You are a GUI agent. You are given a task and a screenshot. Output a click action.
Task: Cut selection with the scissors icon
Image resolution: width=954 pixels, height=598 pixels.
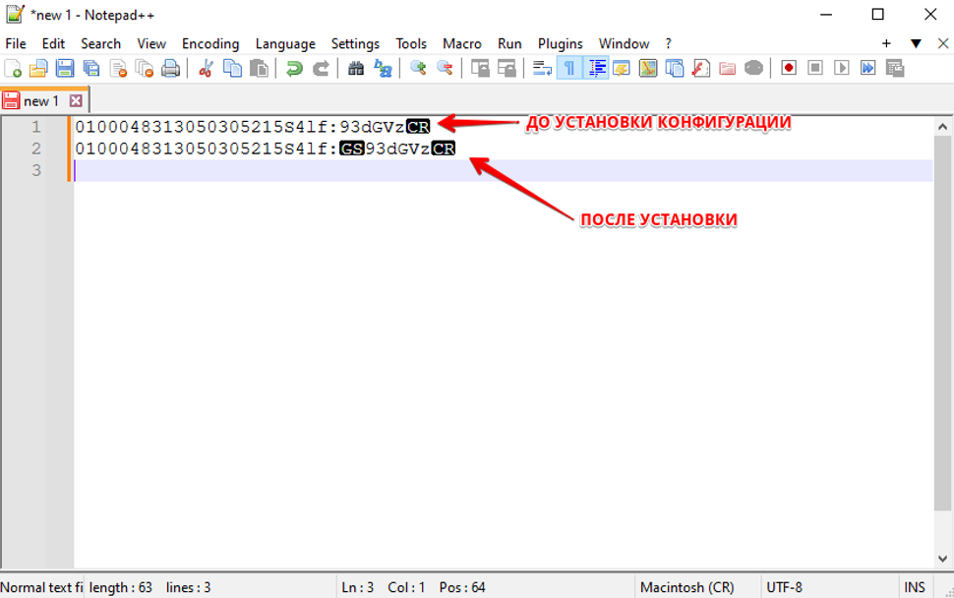(206, 68)
